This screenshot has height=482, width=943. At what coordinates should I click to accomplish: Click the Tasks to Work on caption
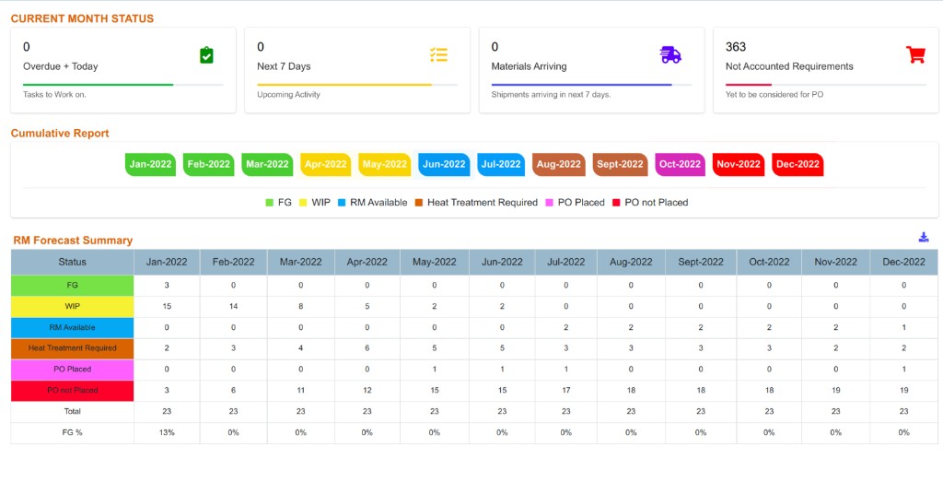click(x=54, y=95)
